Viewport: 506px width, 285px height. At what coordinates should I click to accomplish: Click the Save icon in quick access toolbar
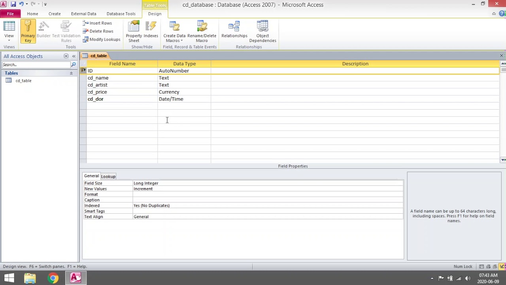pyautogui.click(x=13, y=4)
